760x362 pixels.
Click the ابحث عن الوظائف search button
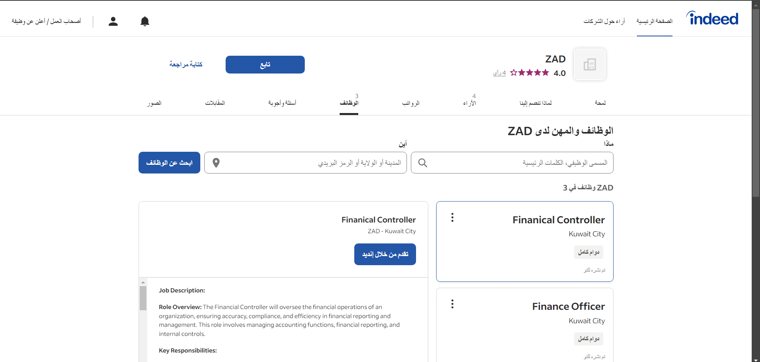(x=169, y=163)
